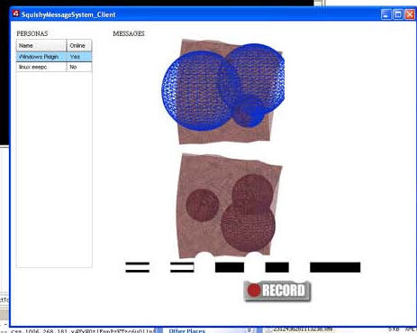Click the first solid black bar
Viewport: 417px width, 333px height.
[230, 267]
